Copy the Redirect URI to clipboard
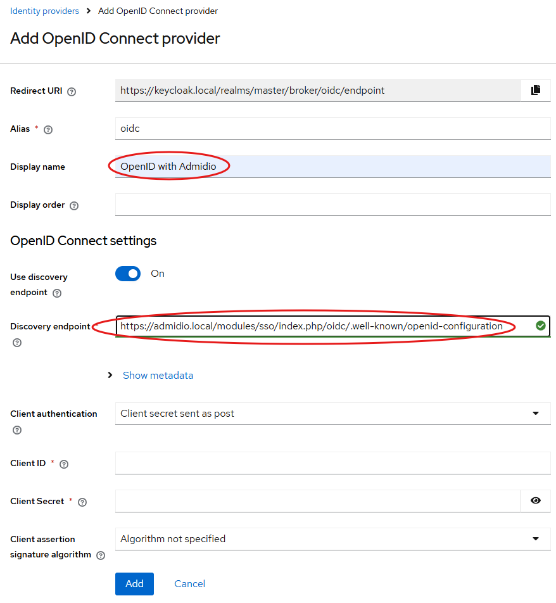This screenshot has height=603, width=556. [536, 90]
